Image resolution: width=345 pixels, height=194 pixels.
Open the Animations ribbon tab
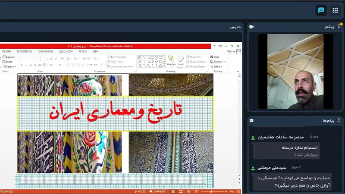45,51
